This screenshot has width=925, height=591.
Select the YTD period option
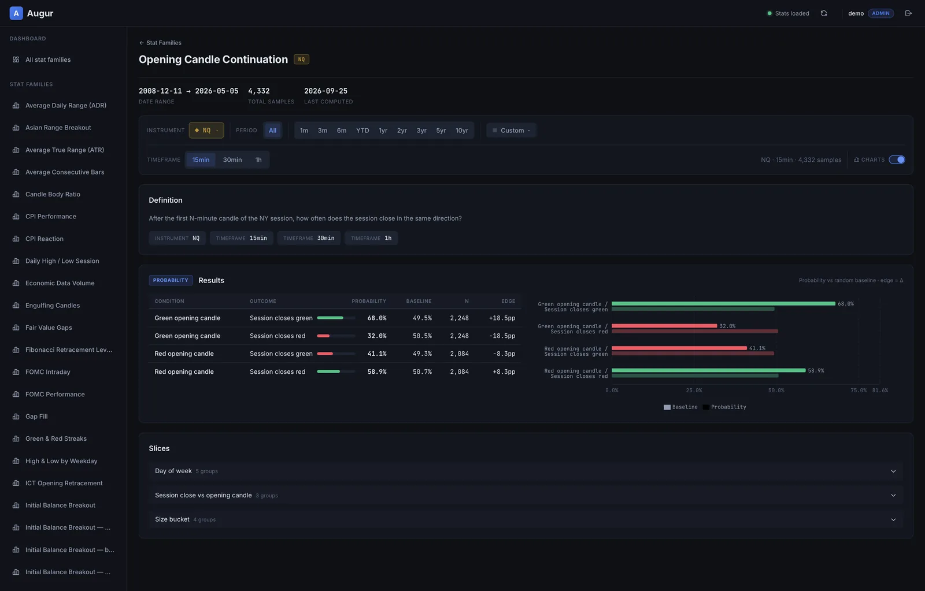(x=362, y=131)
